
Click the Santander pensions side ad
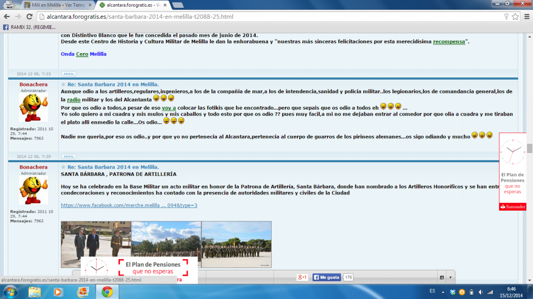[x=513, y=172]
